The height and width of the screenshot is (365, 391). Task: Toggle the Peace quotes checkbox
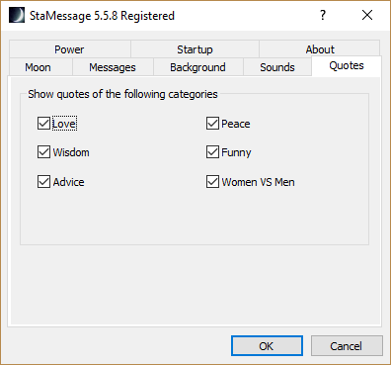[x=212, y=124]
